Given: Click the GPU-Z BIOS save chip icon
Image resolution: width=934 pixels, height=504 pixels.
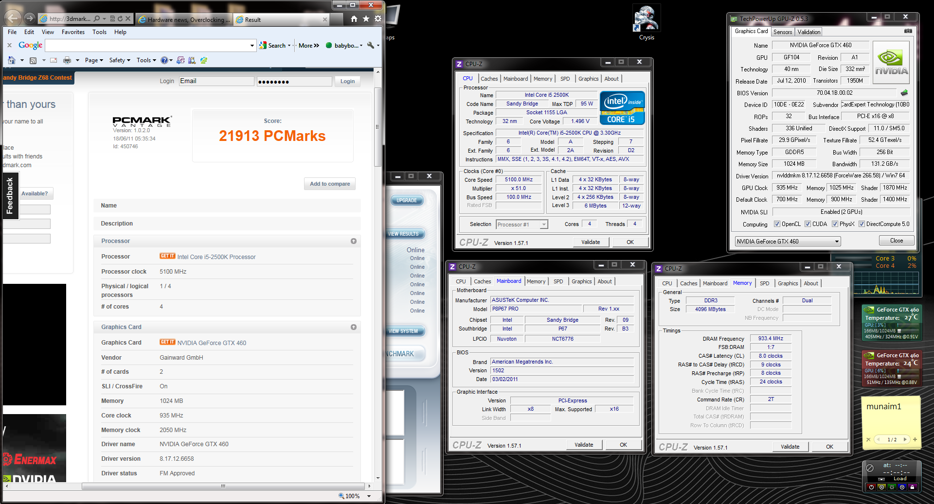Looking at the screenshot, I should (x=904, y=93).
